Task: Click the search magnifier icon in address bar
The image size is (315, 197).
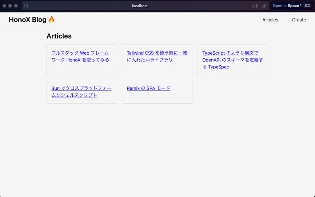Action: pos(26,6)
